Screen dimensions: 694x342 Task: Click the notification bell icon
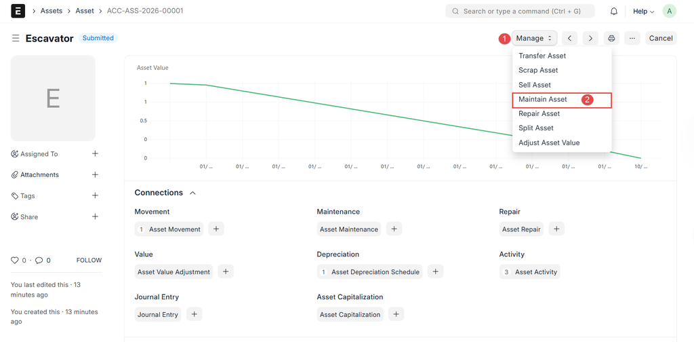(x=614, y=12)
